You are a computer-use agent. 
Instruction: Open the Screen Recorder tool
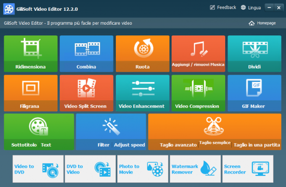(248, 169)
